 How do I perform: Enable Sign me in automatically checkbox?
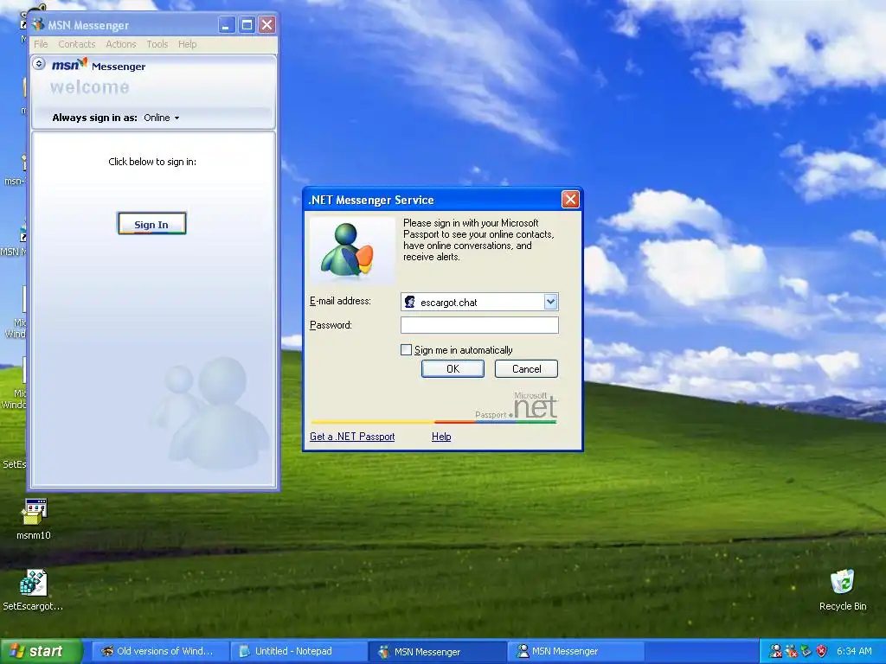(x=406, y=350)
